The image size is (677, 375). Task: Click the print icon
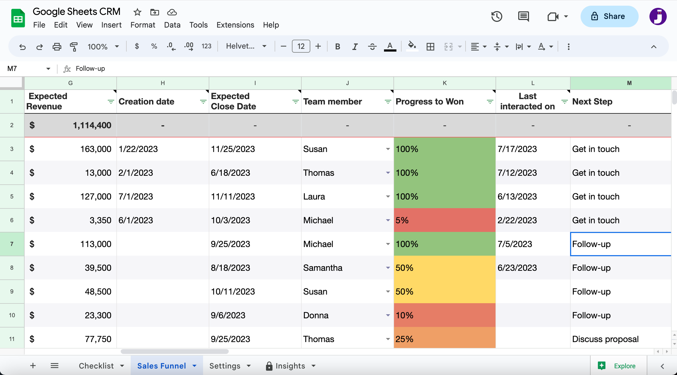(57, 47)
